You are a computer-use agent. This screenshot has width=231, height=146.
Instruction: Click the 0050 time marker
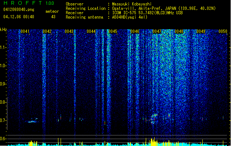coord(223,31)
